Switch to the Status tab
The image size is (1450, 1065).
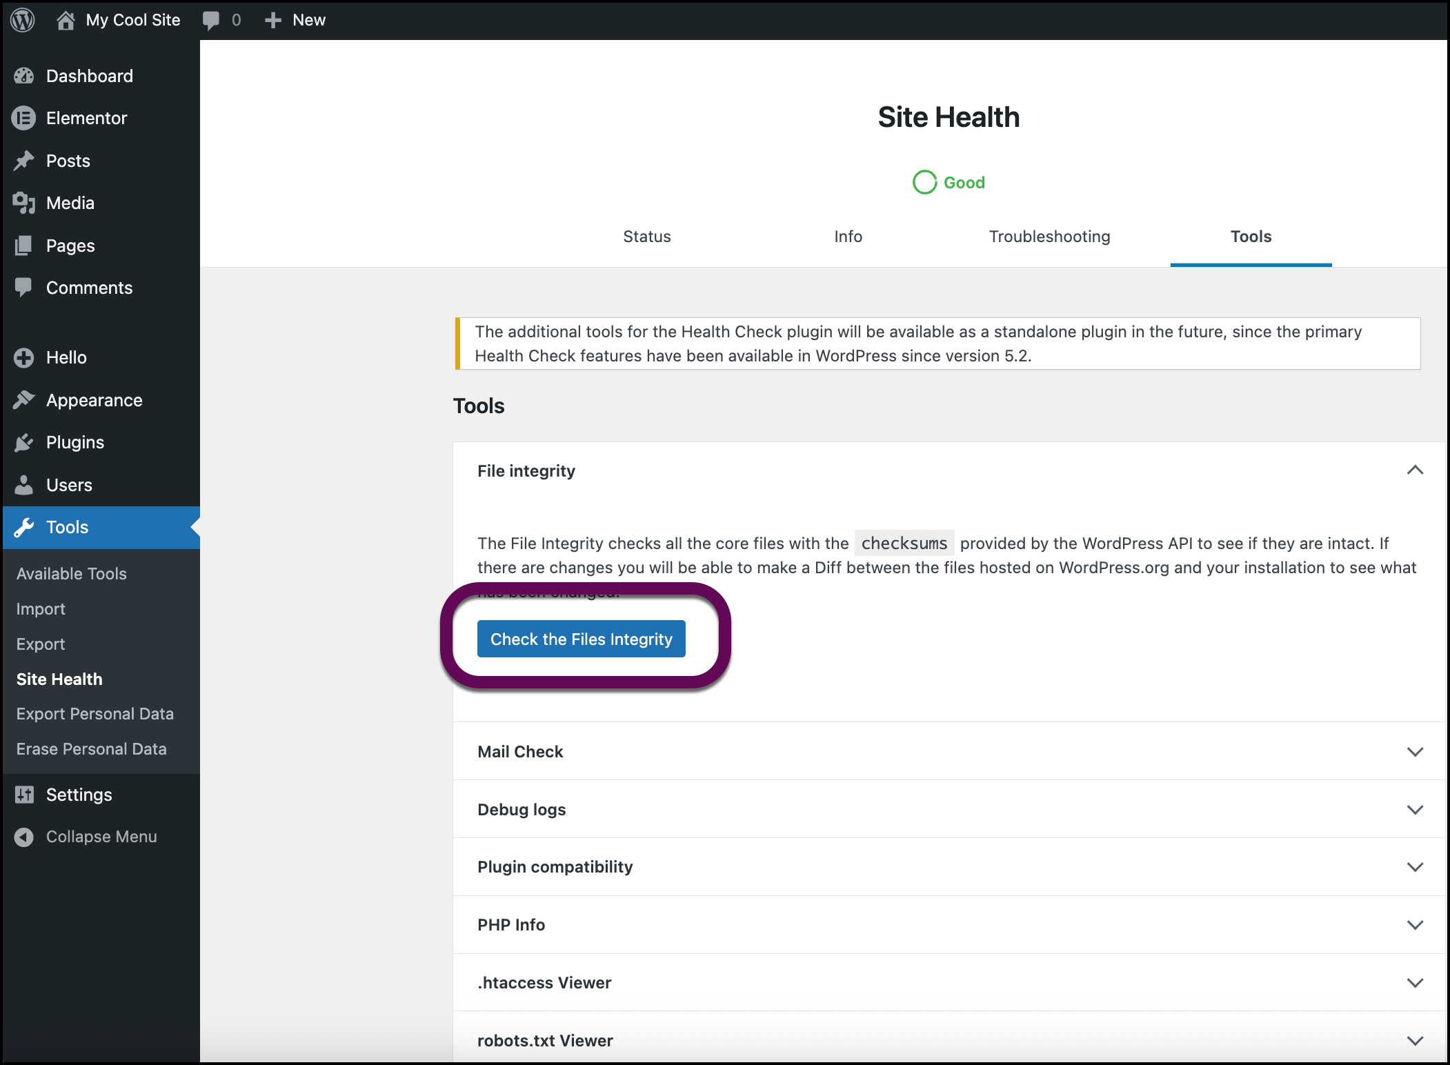[646, 237]
